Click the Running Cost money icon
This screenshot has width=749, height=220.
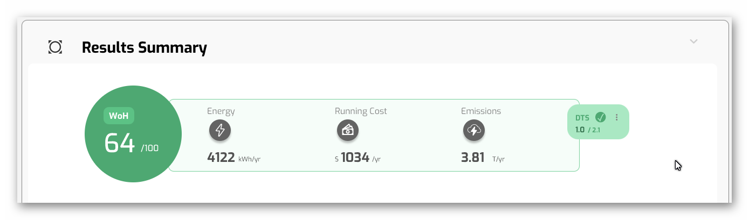coord(348,130)
